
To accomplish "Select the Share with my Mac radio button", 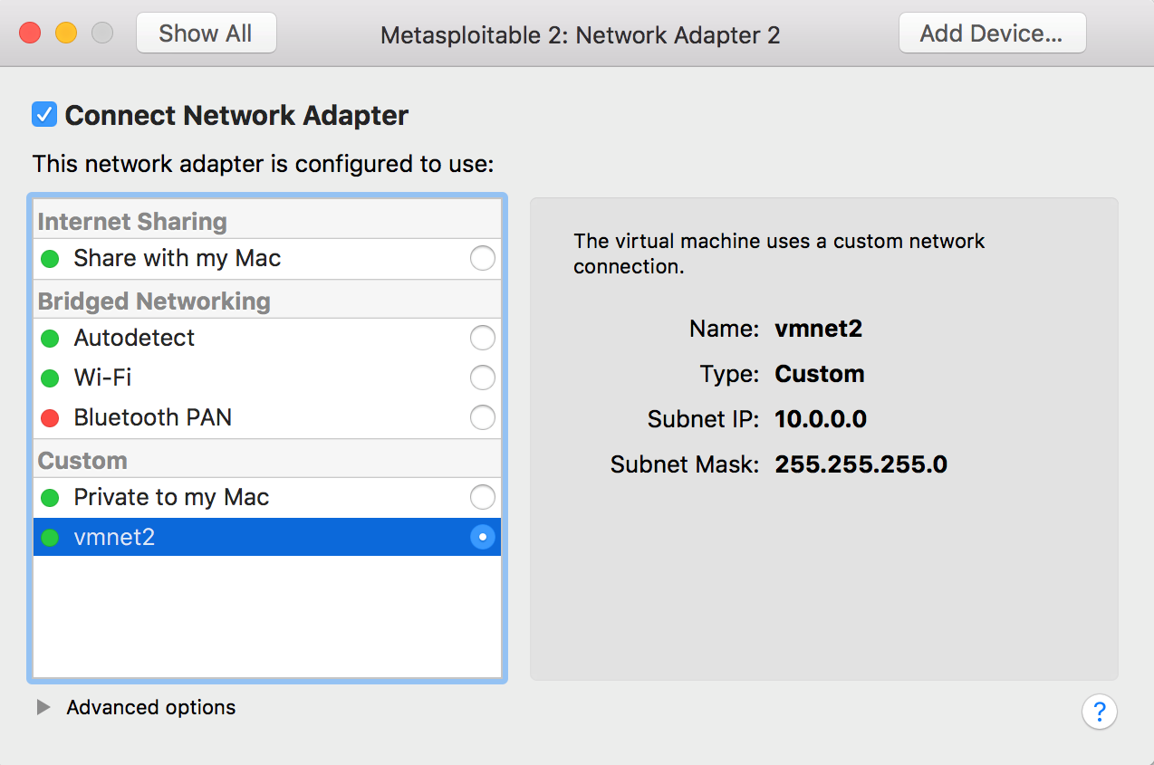I will tap(483, 258).
